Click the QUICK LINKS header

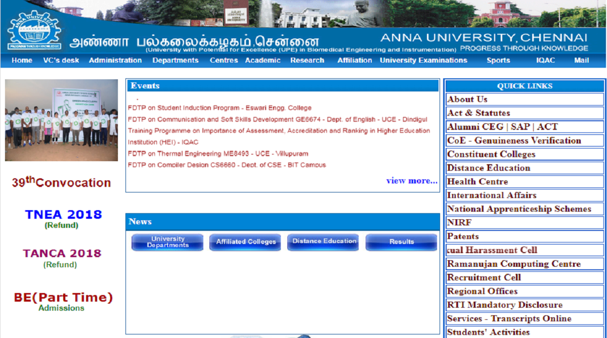(525, 86)
